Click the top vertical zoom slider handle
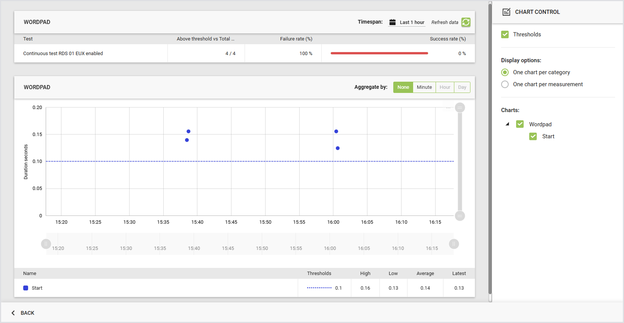The height and width of the screenshot is (323, 624). coord(460,108)
